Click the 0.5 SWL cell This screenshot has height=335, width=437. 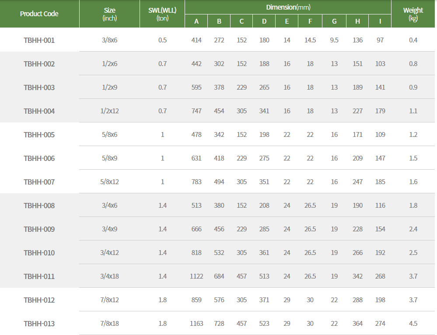coord(162,40)
